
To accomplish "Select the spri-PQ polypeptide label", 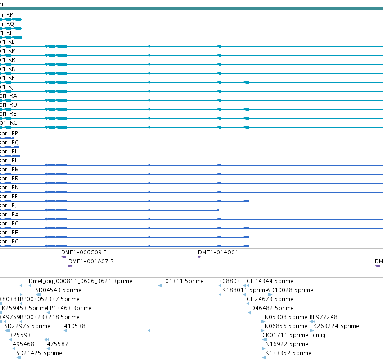I will coord(9,143).
